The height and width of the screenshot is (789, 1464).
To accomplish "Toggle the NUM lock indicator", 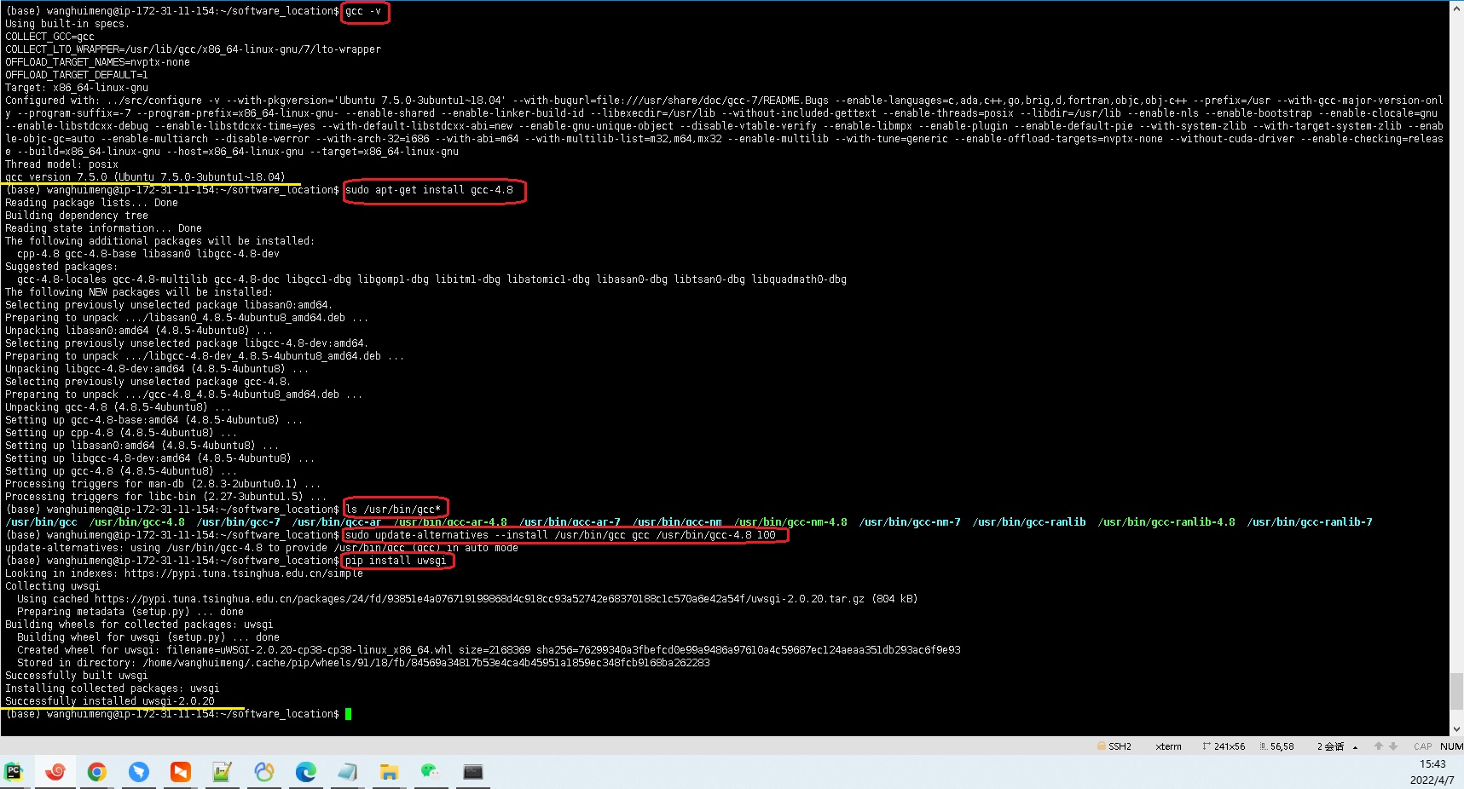I will 1452,746.
